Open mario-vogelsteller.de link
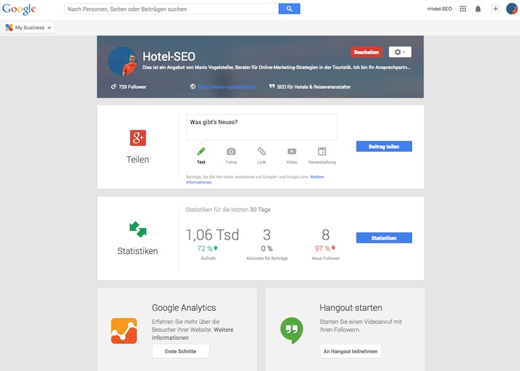 click(227, 87)
